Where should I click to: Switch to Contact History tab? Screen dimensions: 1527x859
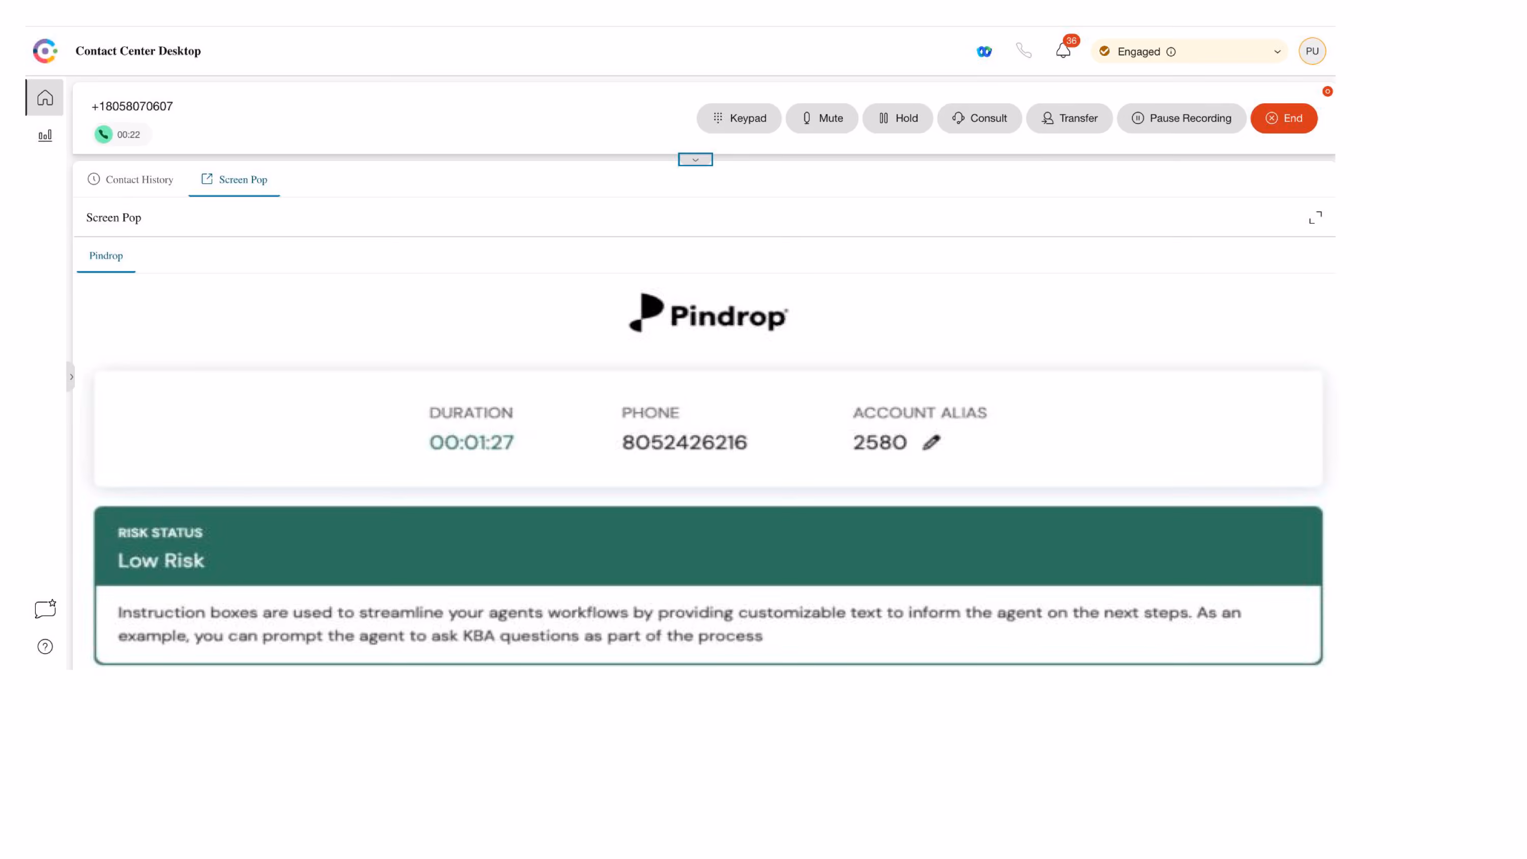point(130,180)
